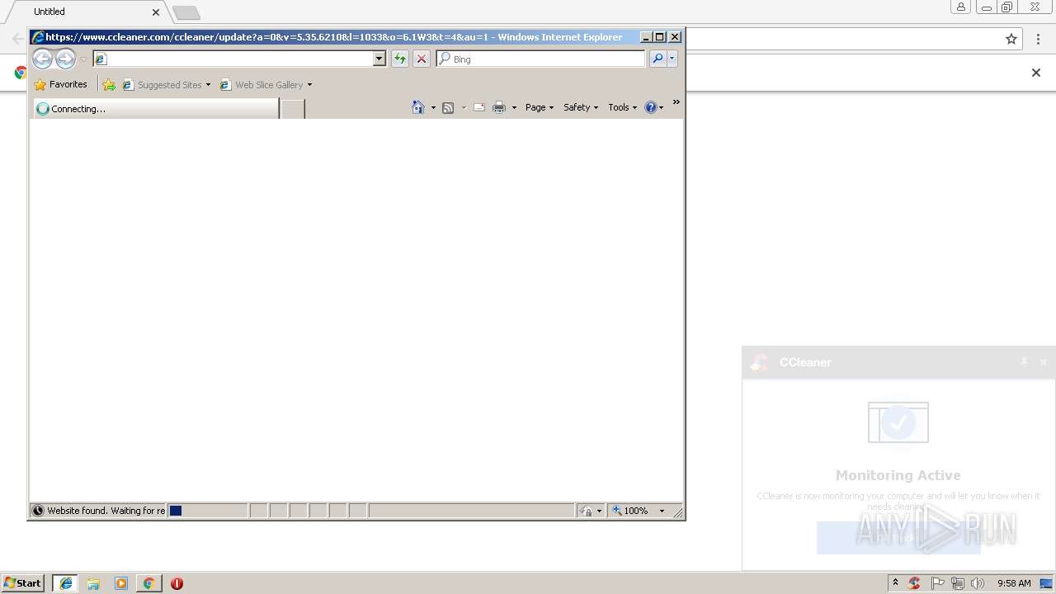The width and height of the screenshot is (1056, 594).
Task: Click the magnifier Search button
Action: point(658,59)
